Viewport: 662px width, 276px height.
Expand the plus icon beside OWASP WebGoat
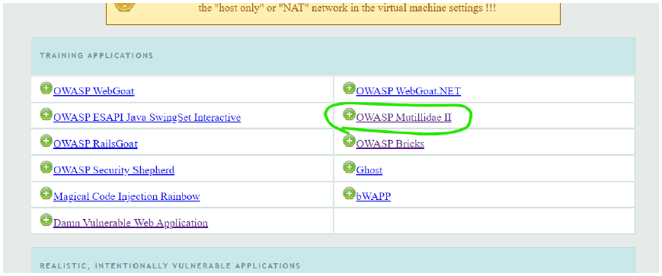click(x=46, y=88)
